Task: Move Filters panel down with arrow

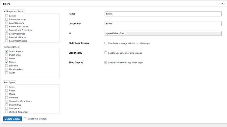Action: [x=223, y=4]
